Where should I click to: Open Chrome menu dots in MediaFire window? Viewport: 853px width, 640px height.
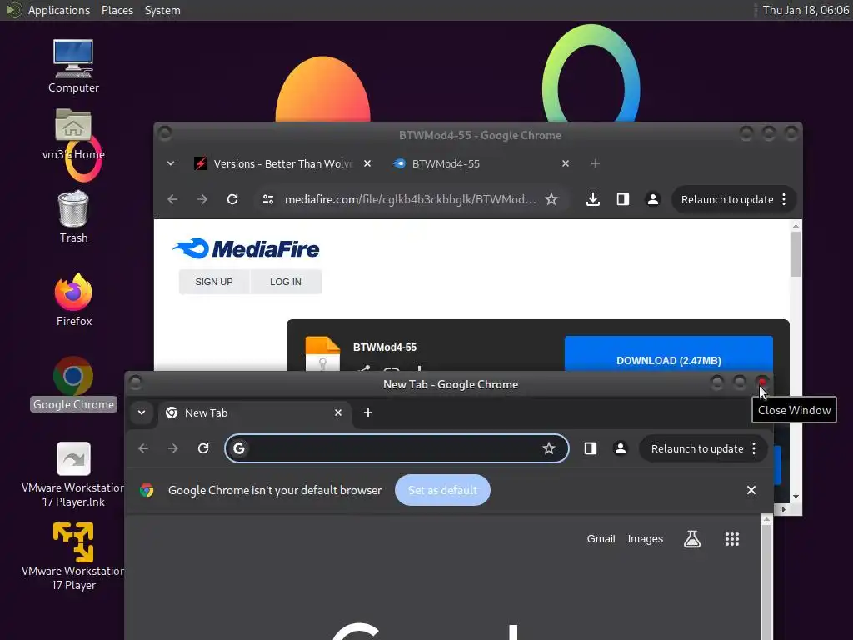click(784, 199)
